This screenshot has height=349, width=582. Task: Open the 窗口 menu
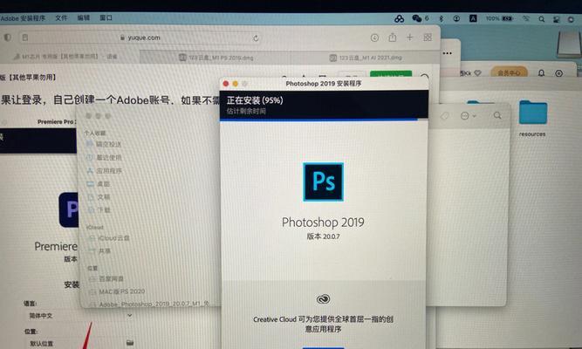point(106,17)
